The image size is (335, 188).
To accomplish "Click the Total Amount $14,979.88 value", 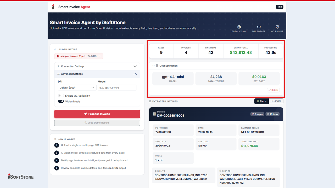I will click(x=249, y=146).
